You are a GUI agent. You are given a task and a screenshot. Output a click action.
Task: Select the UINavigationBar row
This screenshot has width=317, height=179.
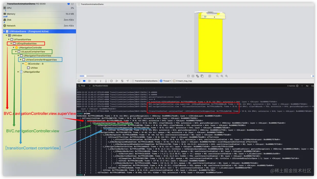39,72
